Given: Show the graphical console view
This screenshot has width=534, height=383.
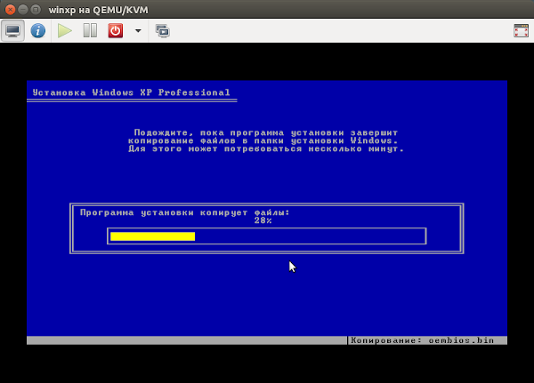Looking at the screenshot, I should click(x=12, y=31).
